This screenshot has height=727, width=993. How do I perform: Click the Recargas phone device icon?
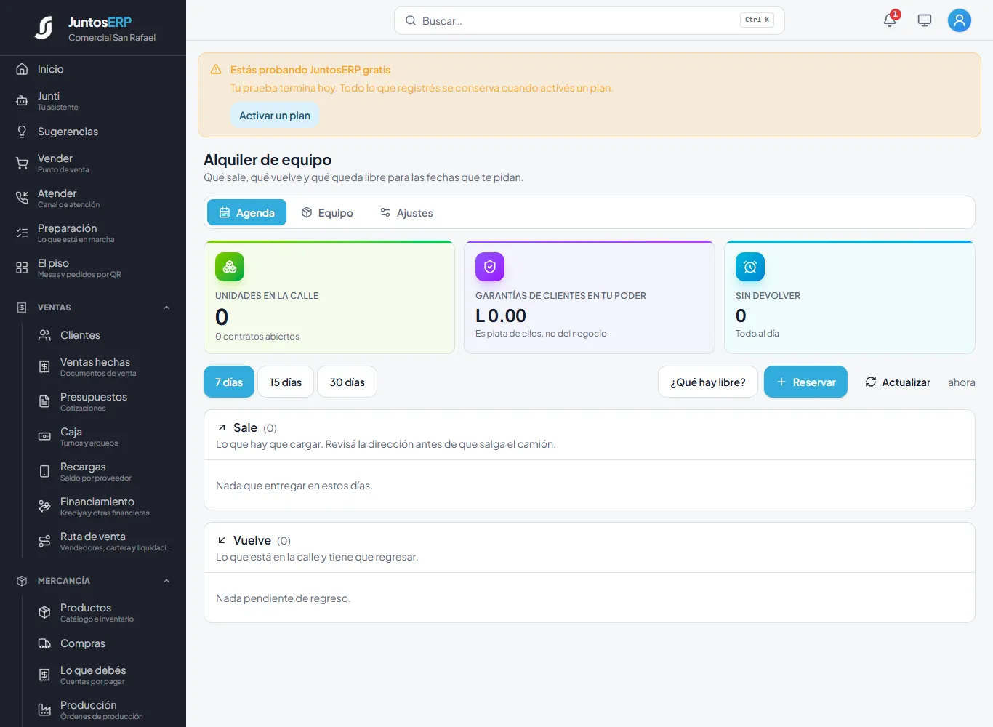(44, 471)
